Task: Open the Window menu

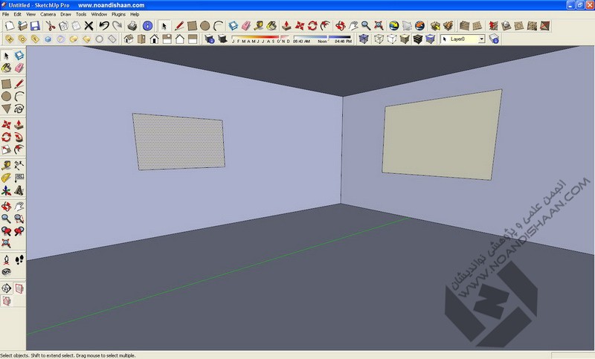Action: (99, 14)
